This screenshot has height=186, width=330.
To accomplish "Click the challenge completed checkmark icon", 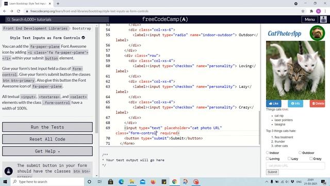I will coord(84,38).
